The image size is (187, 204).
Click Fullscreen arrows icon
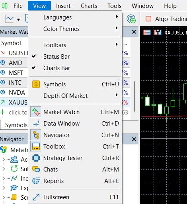pos(36,197)
